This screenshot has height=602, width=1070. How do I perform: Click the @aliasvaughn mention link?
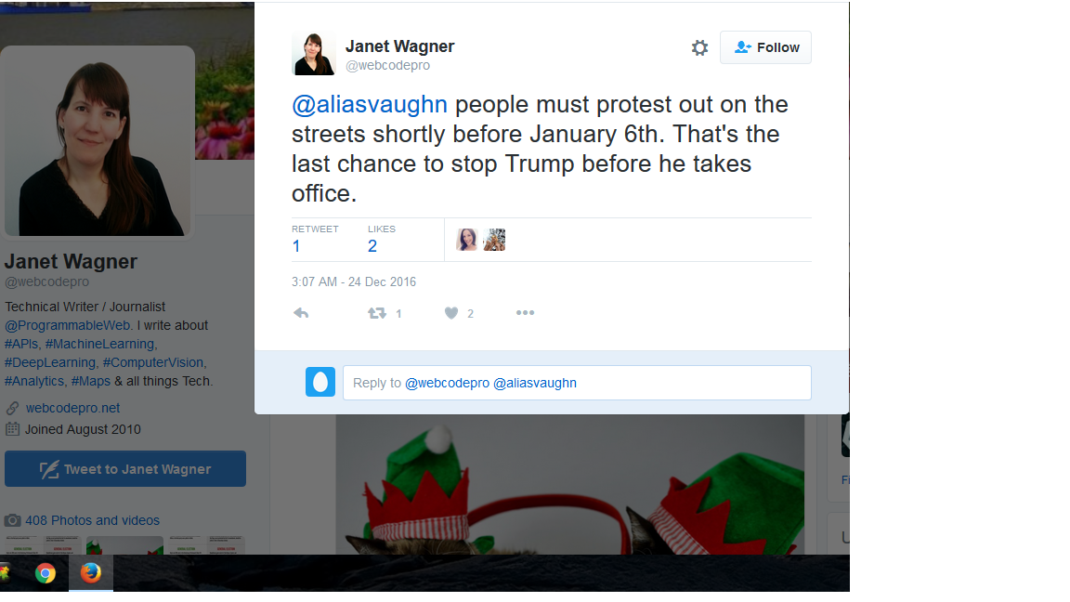pyautogui.click(x=369, y=104)
